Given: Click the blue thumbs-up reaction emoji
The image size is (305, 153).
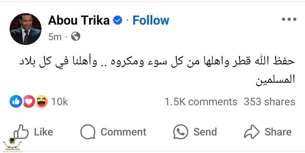Looking at the screenshot, I should point(16,102).
